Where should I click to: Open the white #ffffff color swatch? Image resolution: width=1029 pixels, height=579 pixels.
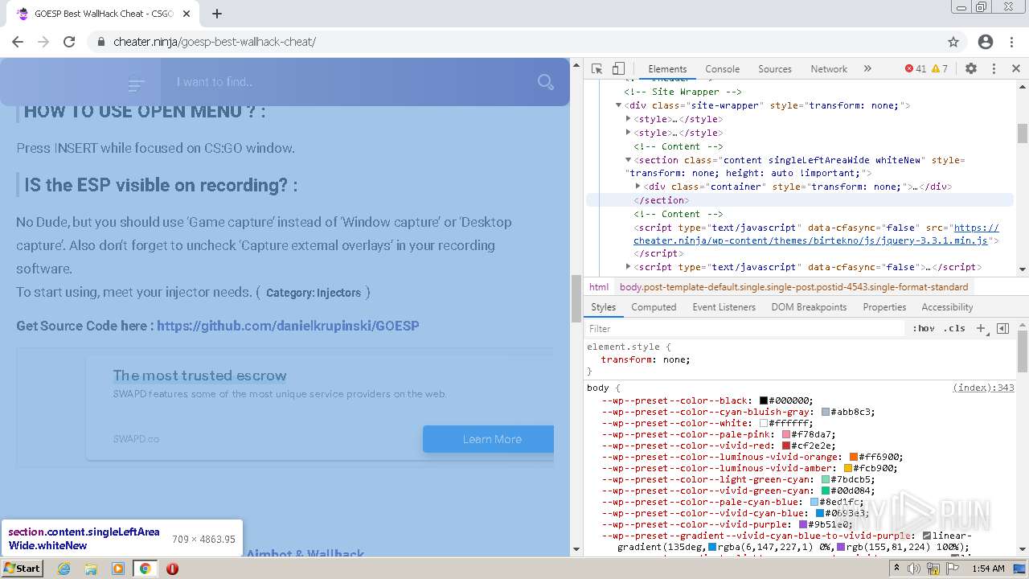764,423
